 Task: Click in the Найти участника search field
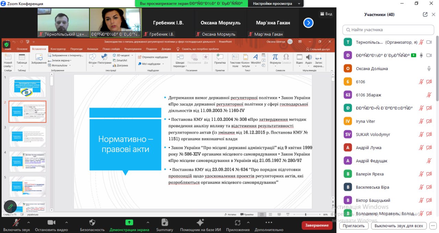point(388,30)
